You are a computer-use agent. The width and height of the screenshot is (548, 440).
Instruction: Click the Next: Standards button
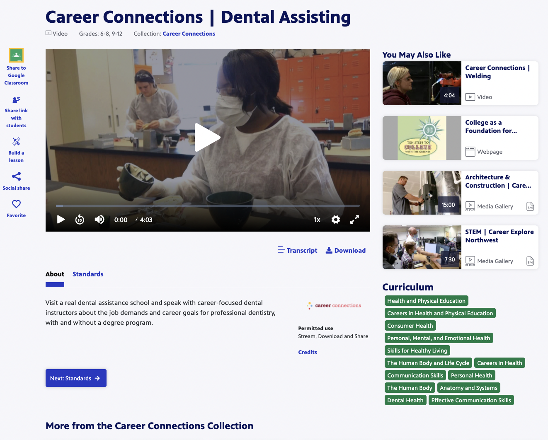[76, 378]
